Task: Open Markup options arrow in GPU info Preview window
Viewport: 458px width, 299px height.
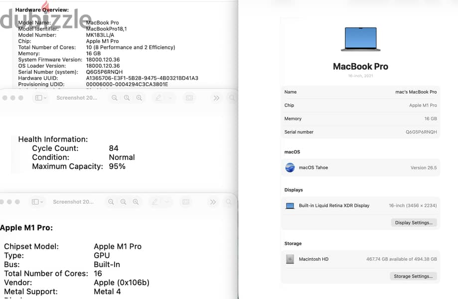Action: coord(167,202)
